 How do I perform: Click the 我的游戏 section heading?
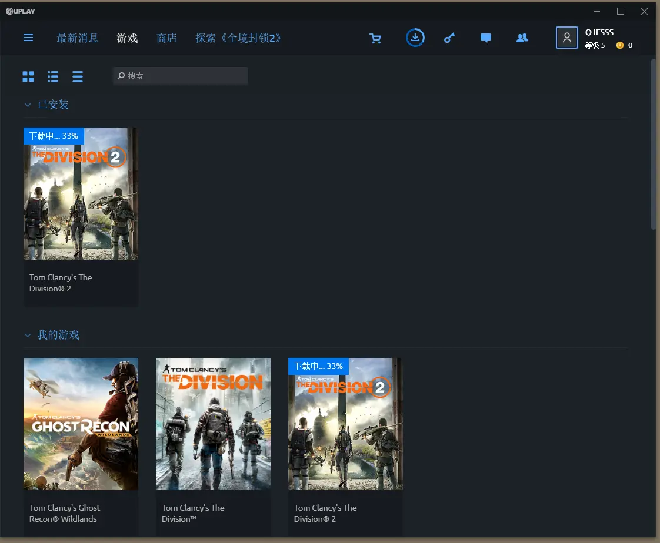pyautogui.click(x=58, y=335)
